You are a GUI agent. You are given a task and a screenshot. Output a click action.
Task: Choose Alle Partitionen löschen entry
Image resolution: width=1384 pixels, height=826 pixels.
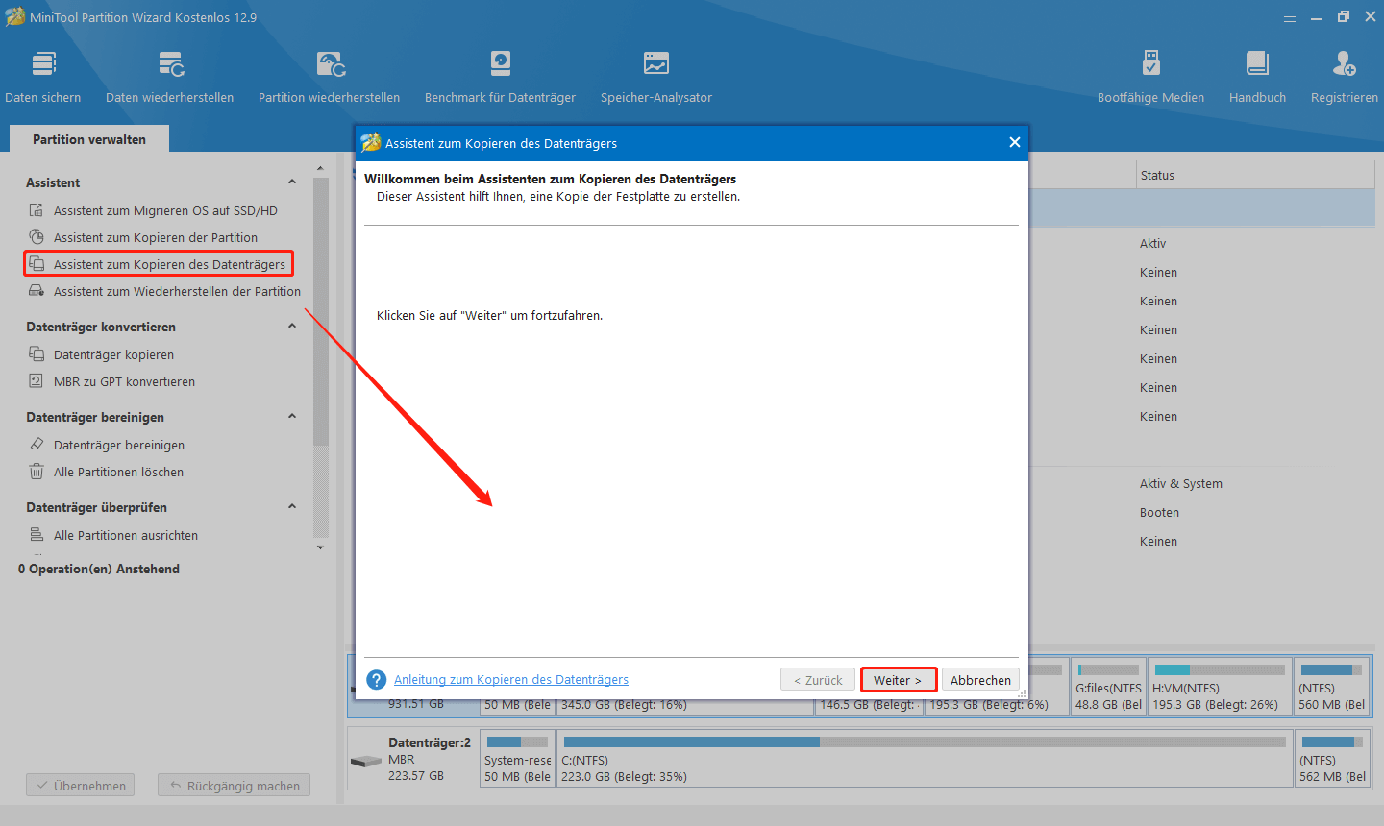coord(118,472)
